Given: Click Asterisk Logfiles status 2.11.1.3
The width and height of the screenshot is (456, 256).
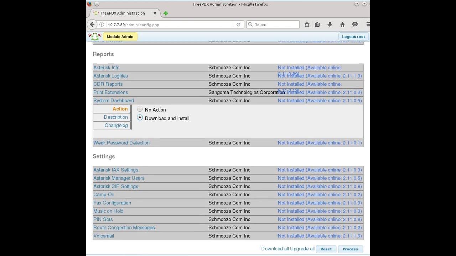Looking at the screenshot, I should pos(320,76).
